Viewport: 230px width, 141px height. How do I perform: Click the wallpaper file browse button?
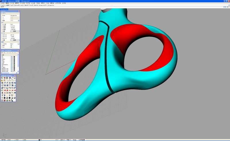pyautogui.click(x=18, y=44)
